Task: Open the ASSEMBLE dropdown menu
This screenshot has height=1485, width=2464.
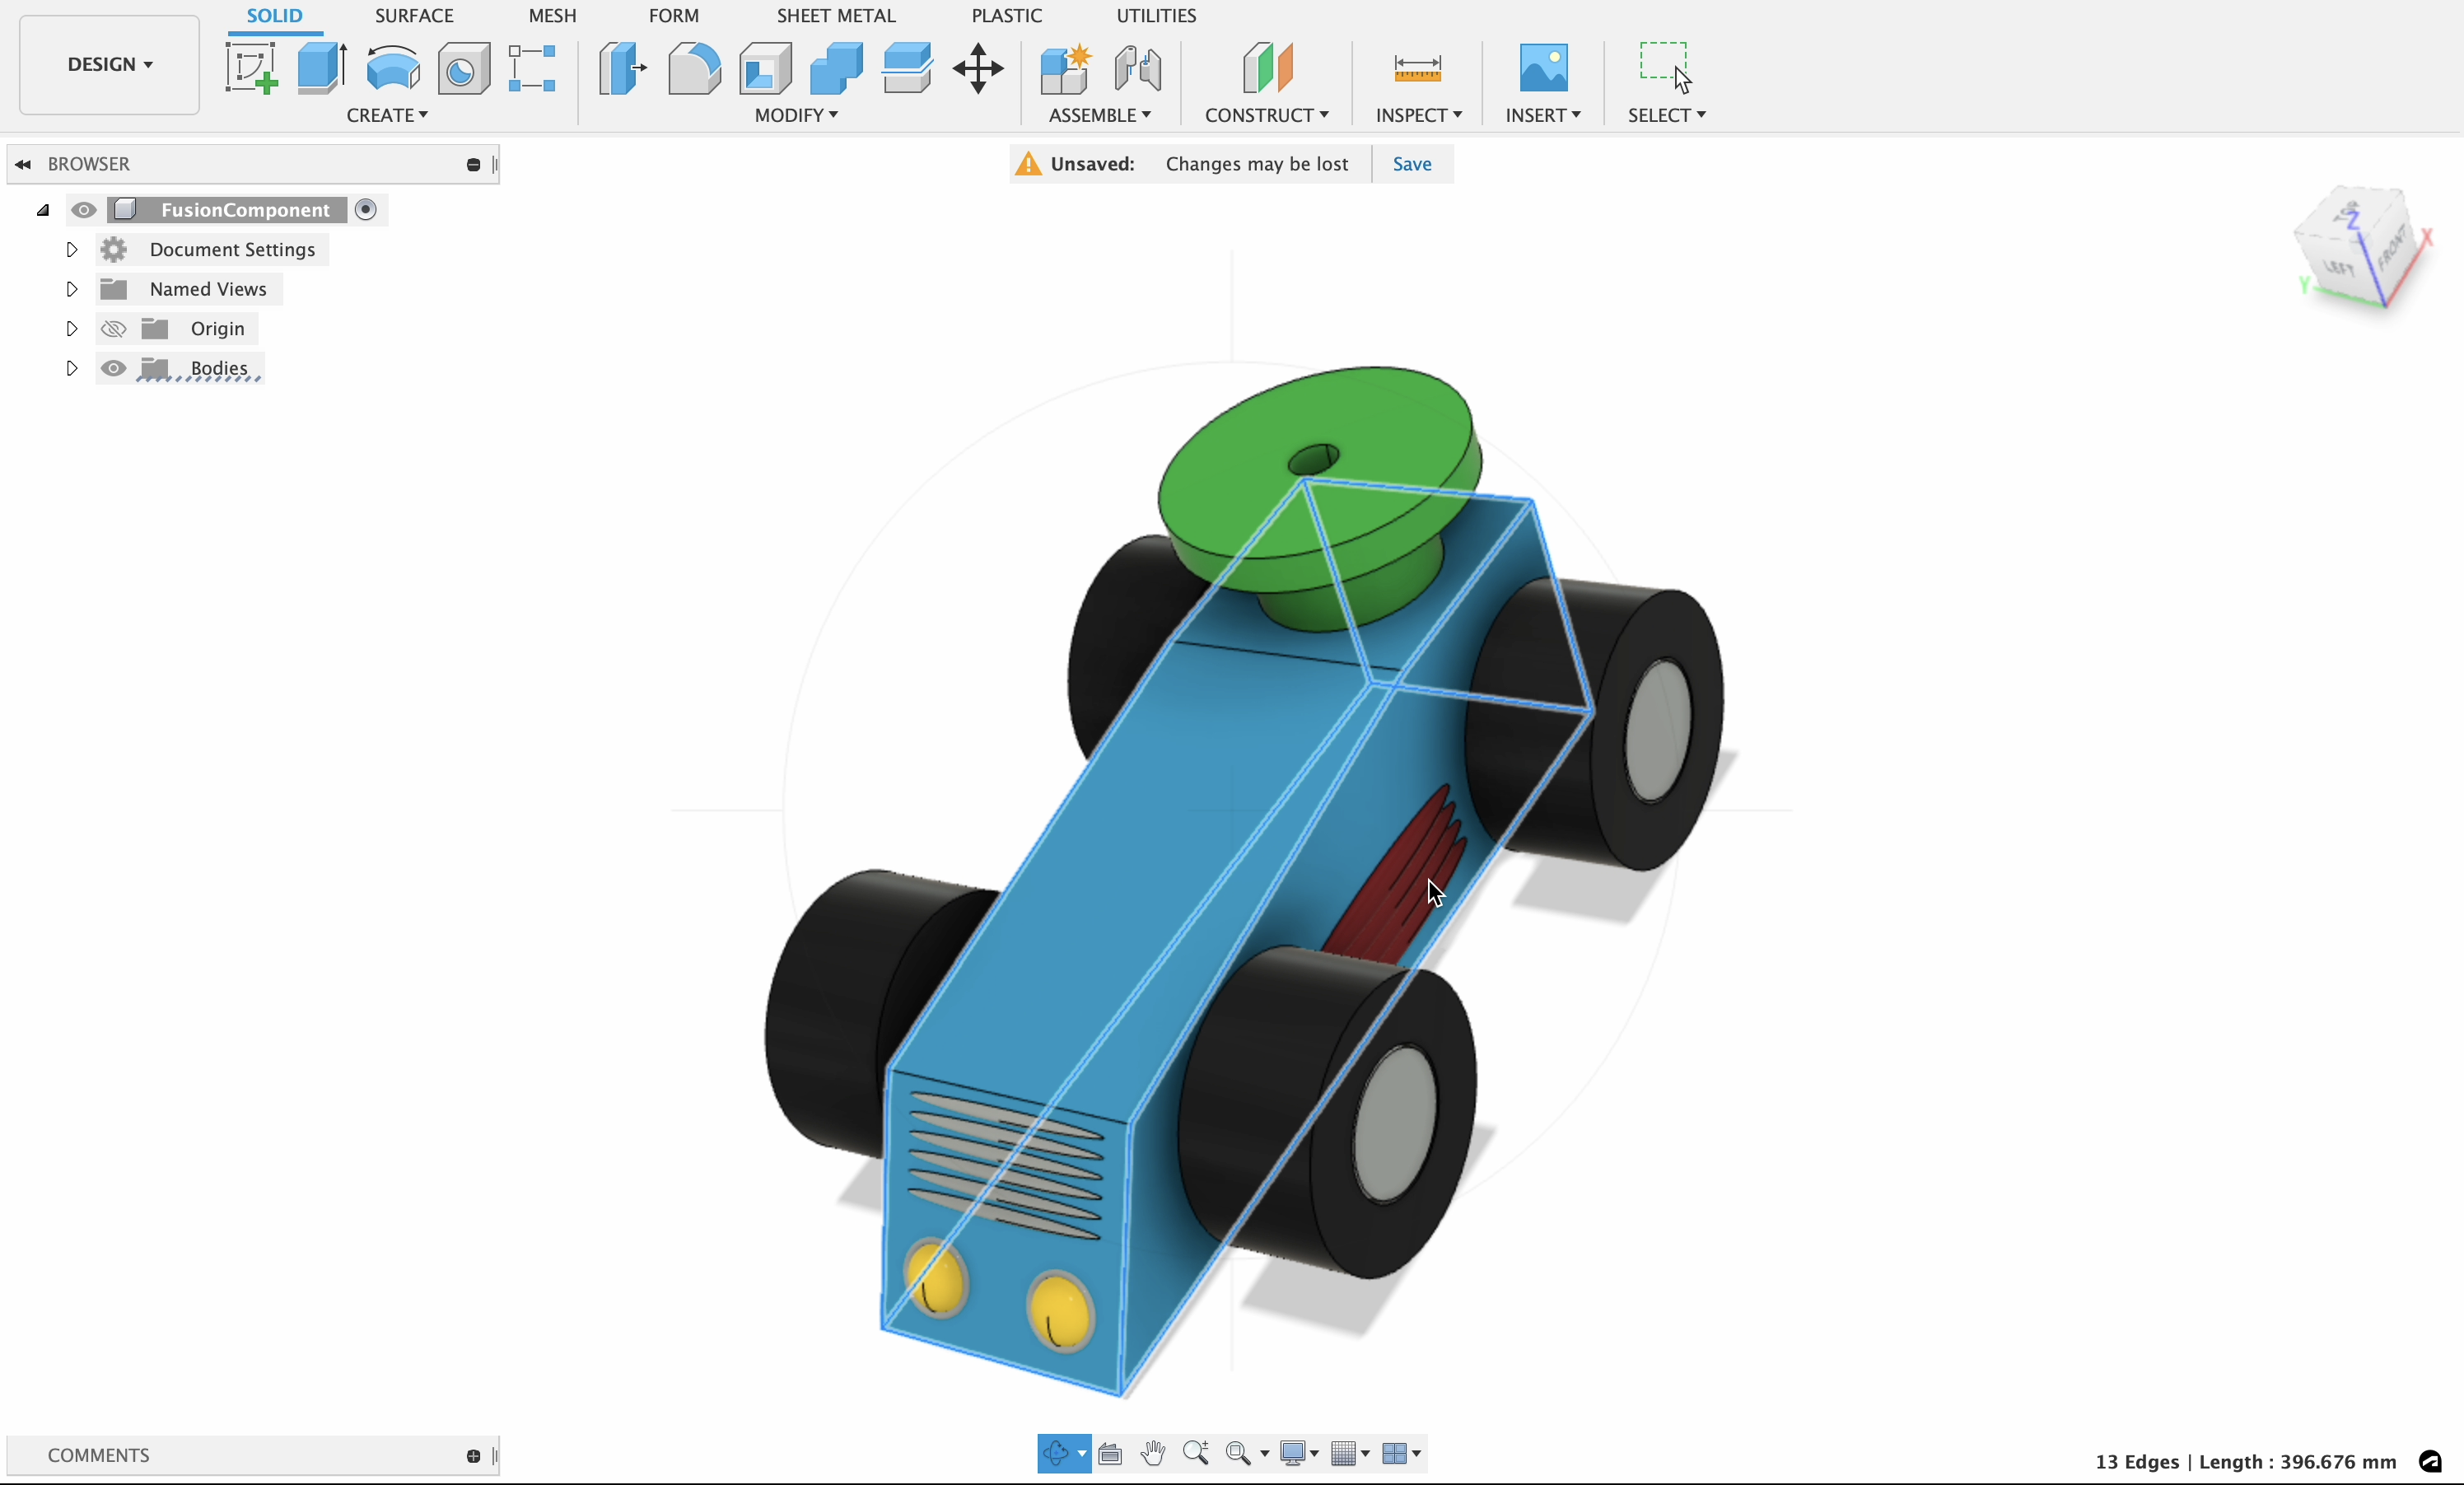Action: [x=1100, y=115]
